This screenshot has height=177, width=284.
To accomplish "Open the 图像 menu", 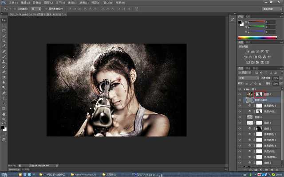I will click(37, 3).
